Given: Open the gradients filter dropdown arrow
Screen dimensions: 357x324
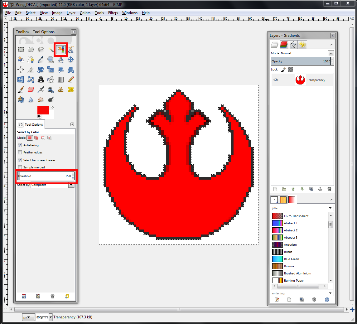Looking at the screenshot, I should pyautogui.click(x=330, y=208).
